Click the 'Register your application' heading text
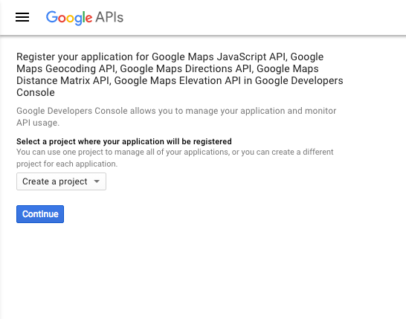 pos(180,74)
